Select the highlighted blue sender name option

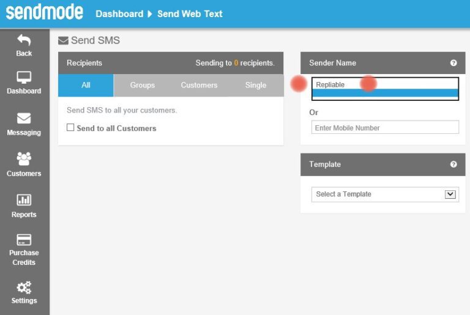point(385,93)
